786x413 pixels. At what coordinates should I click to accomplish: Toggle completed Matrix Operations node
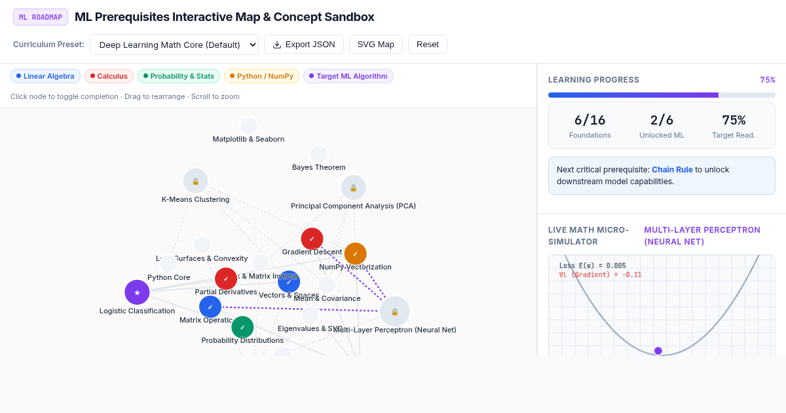pyautogui.click(x=210, y=307)
